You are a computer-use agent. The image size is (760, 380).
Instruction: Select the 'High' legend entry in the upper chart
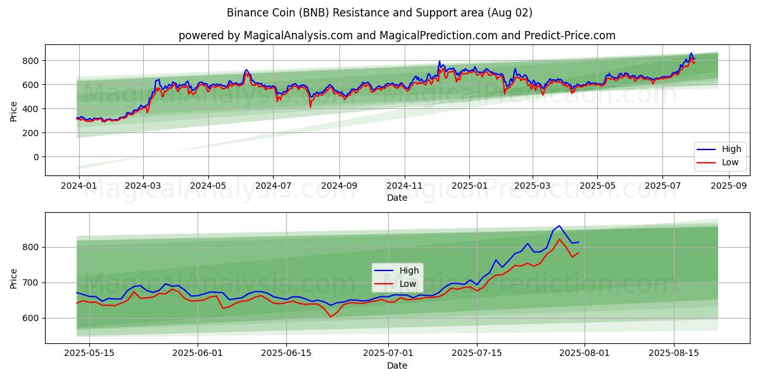point(721,149)
